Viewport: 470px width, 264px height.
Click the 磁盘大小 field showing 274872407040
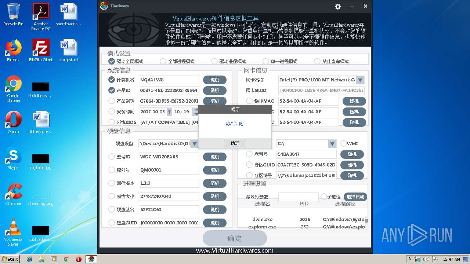pyautogui.click(x=169, y=197)
